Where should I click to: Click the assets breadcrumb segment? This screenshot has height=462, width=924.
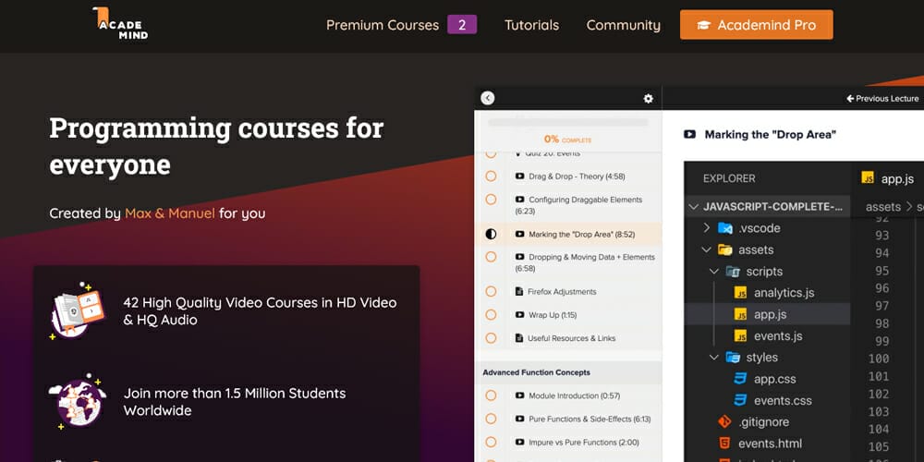882,207
